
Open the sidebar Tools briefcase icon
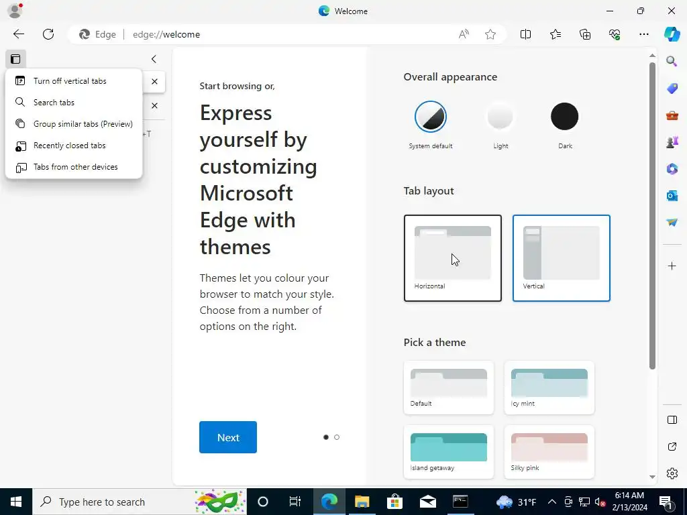(x=672, y=115)
